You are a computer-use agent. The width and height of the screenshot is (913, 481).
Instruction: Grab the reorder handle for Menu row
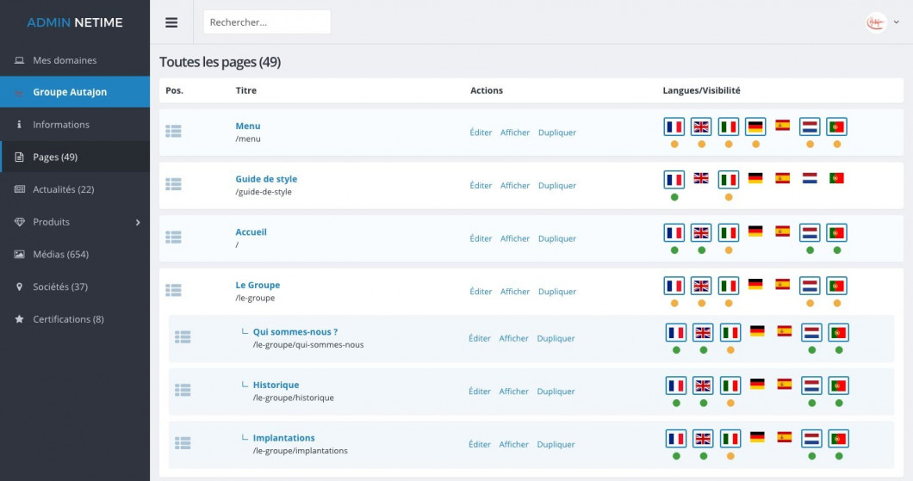173,132
